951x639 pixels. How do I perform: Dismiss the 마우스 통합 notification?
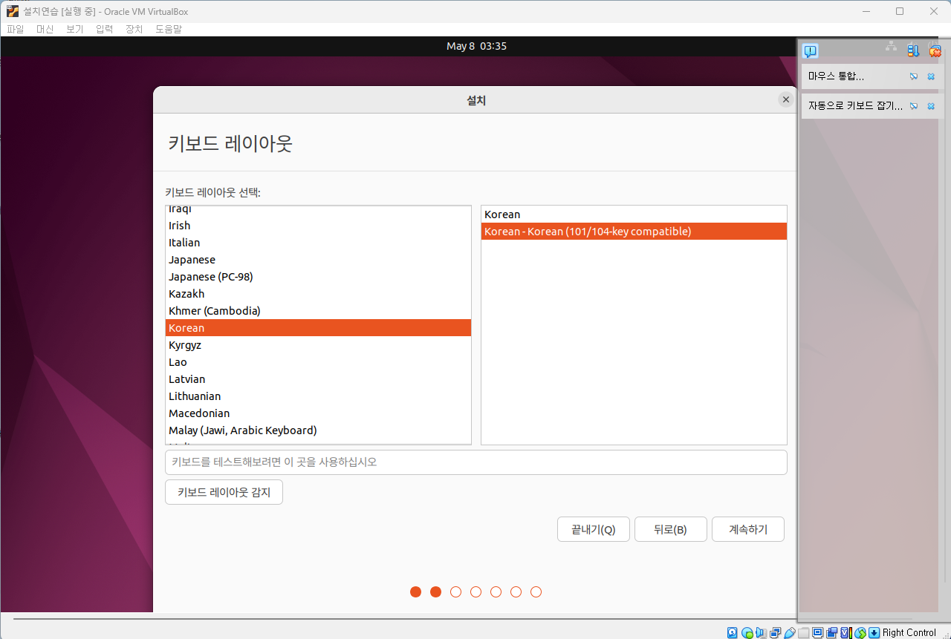(931, 76)
